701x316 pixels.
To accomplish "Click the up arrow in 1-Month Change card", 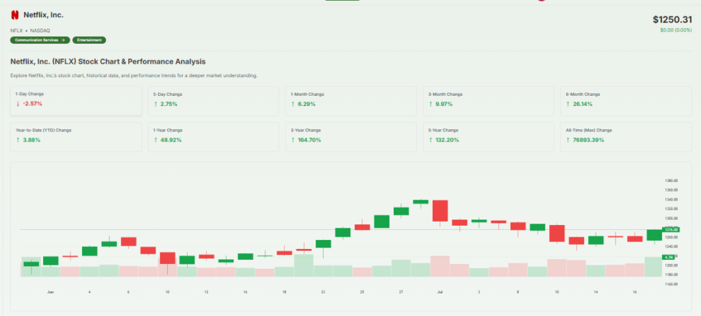I will [292, 104].
